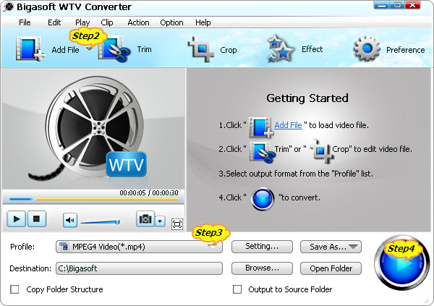434x306 pixels.
Task: Enable Output to Source Folder checkbox
Action: (x=237, y=289)
